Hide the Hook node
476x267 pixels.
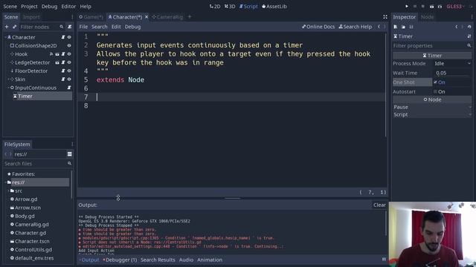point(69,54)
